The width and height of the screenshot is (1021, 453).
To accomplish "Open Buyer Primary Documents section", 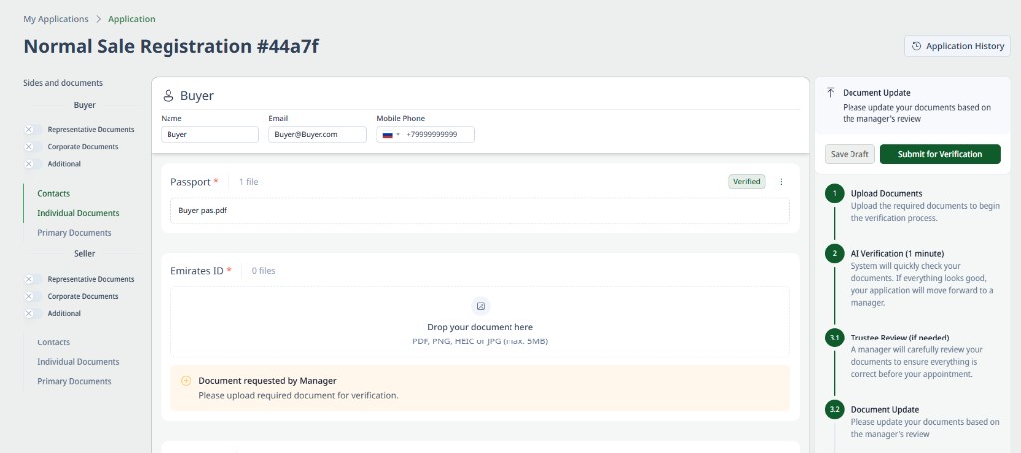I will point(74,233).
